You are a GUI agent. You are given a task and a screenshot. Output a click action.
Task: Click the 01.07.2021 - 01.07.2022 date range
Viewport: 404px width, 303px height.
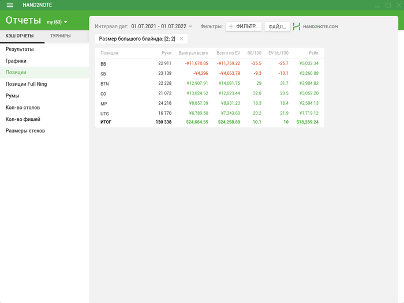[159, 26]
